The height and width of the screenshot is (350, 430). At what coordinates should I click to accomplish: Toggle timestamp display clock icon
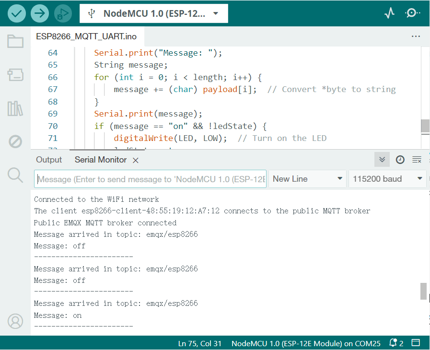(400, 160)
